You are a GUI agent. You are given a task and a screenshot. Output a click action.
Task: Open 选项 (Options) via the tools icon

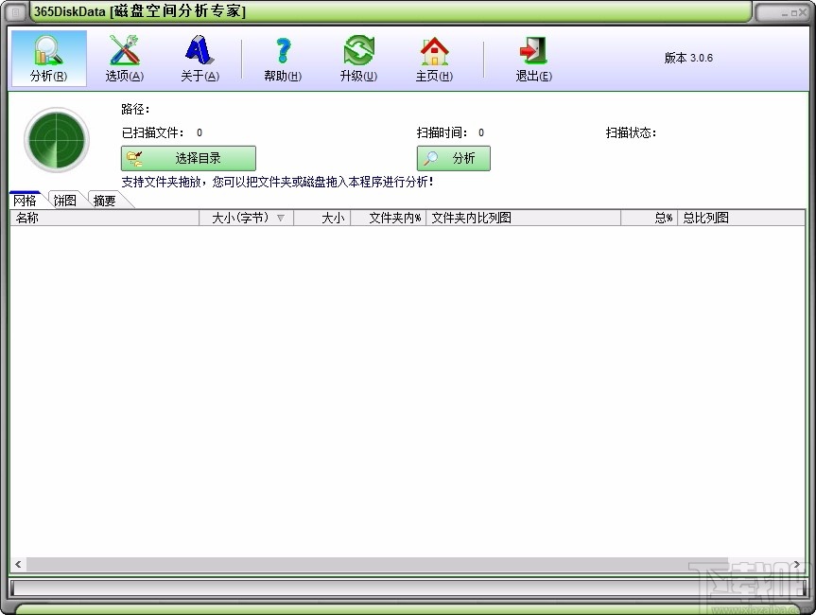pos(124,57)
